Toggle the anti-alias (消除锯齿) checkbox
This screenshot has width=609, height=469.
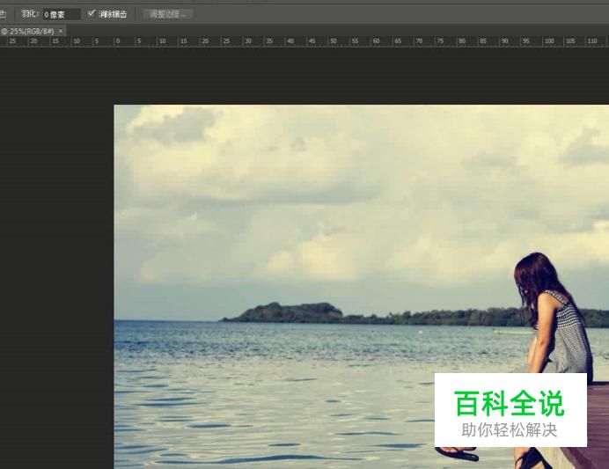coord(92,13)
